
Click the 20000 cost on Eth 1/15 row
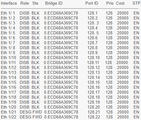pos(123,83)
